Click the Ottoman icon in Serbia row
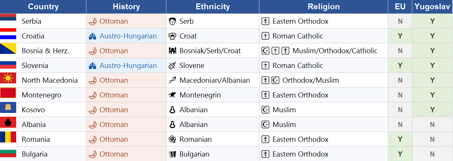This screenshot has height=161, width=453. 92,21
